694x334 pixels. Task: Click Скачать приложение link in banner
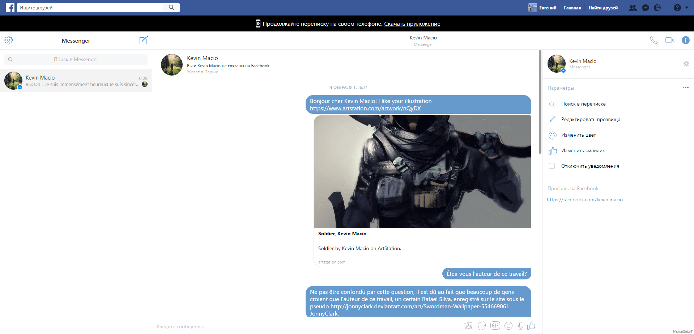tap(412, 24)
